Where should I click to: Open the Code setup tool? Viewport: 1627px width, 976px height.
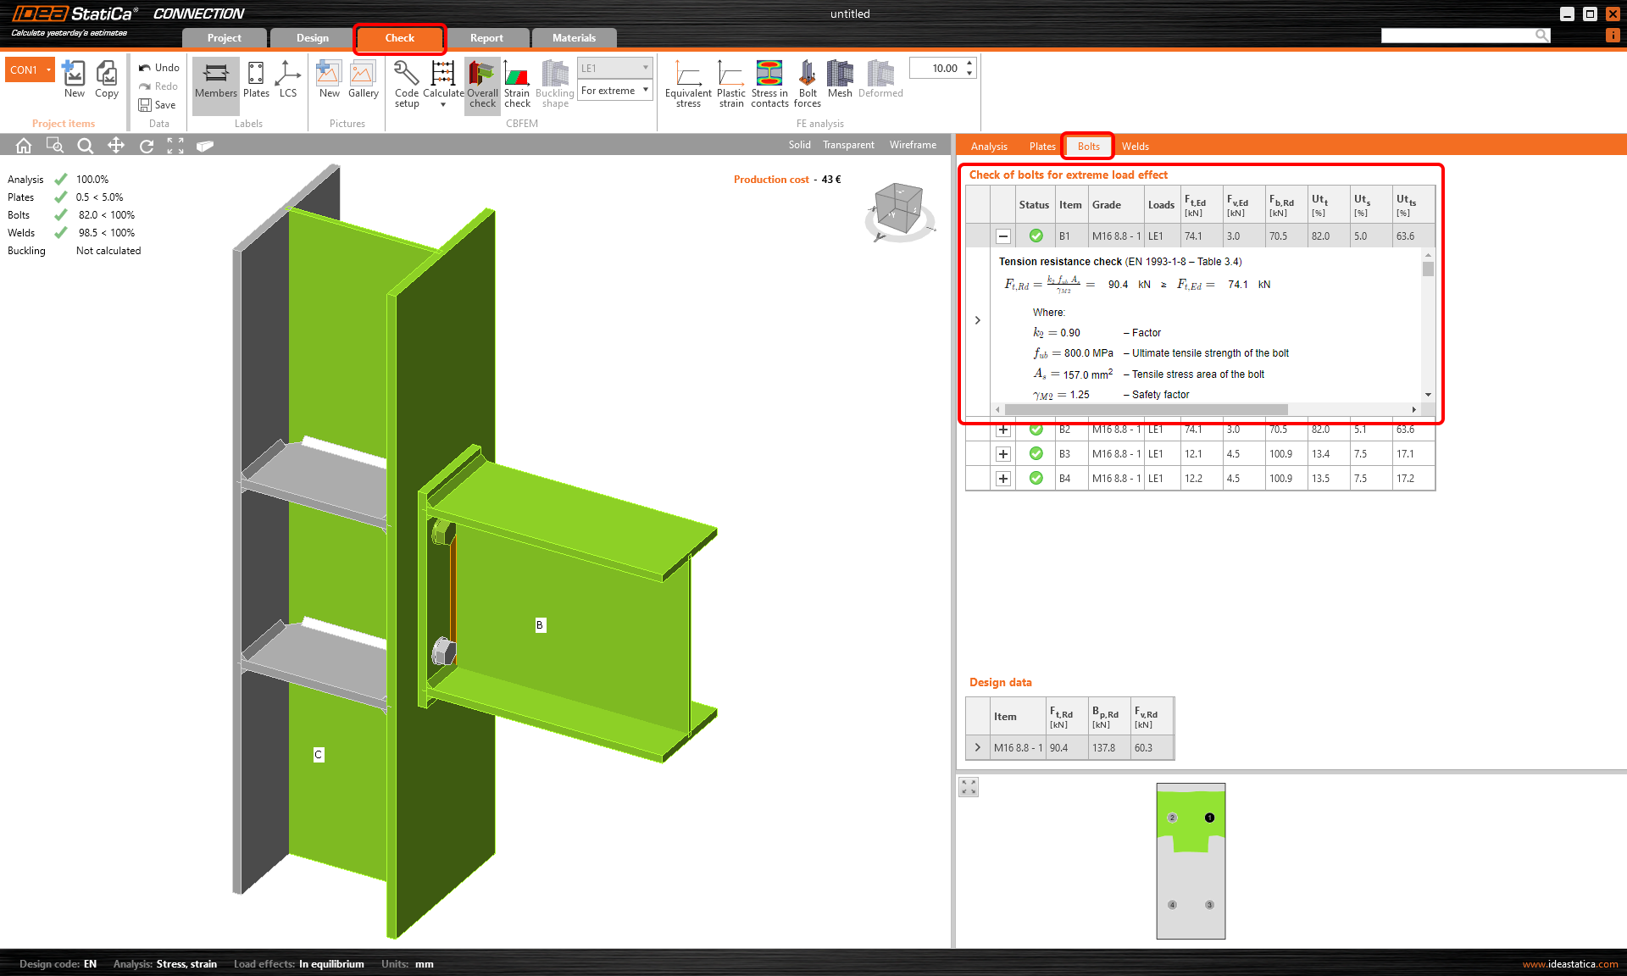[406, 82]
